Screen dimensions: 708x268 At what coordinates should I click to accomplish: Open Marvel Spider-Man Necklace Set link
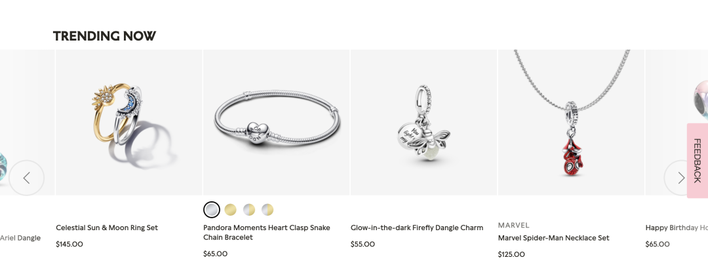click(x=553, y=238)
